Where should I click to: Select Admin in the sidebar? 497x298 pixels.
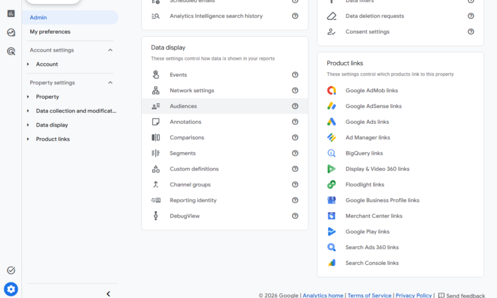point(70,17)
